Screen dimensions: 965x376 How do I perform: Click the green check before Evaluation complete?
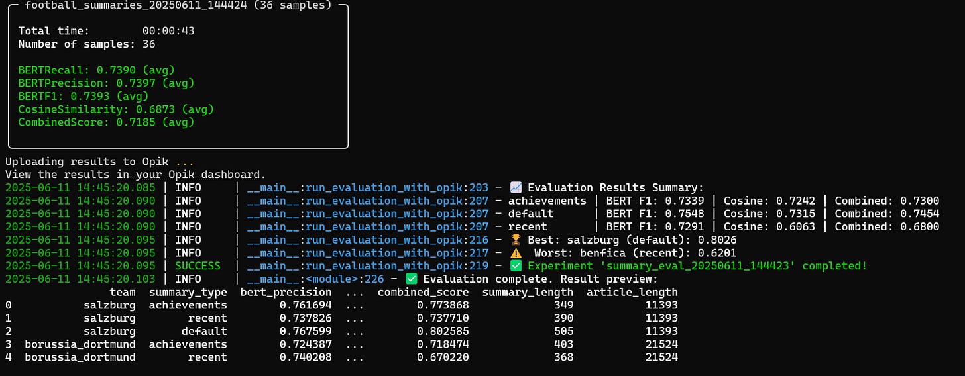(411, 279)
